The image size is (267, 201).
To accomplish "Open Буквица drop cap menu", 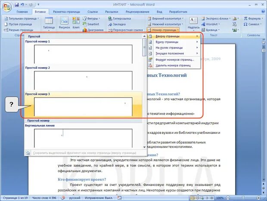I will (210, 30).
